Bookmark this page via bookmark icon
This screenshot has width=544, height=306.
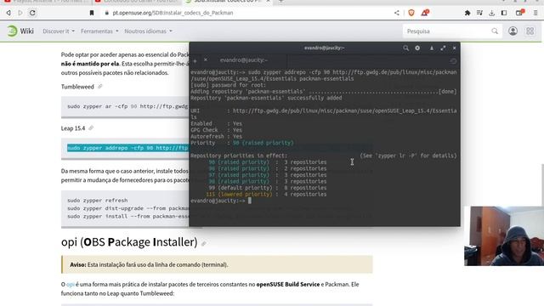click(92, 13)
